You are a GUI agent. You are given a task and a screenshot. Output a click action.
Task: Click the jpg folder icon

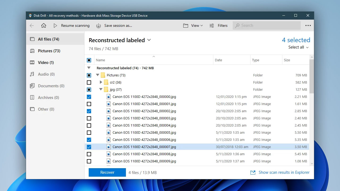[106, 90]
